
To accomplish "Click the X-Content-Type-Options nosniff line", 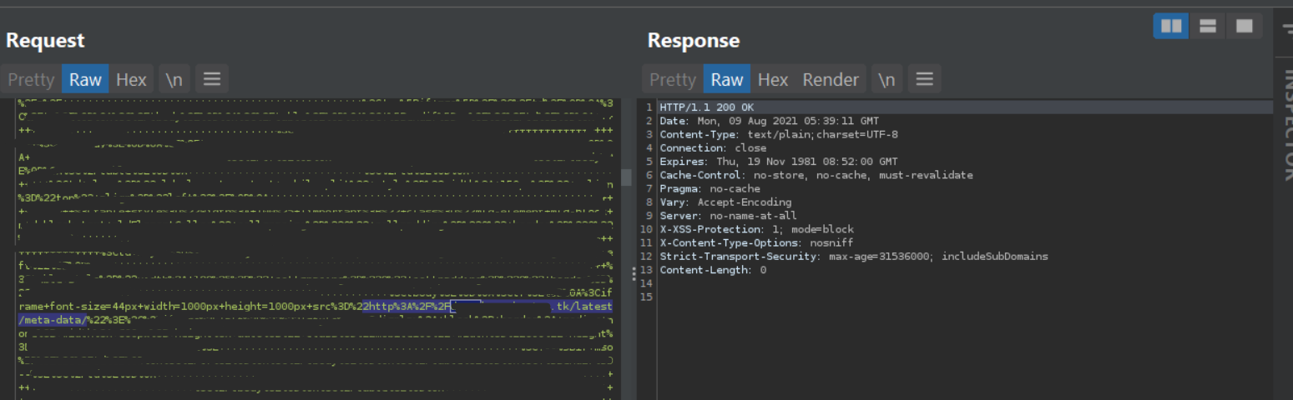I will click(x=756, y=242).
